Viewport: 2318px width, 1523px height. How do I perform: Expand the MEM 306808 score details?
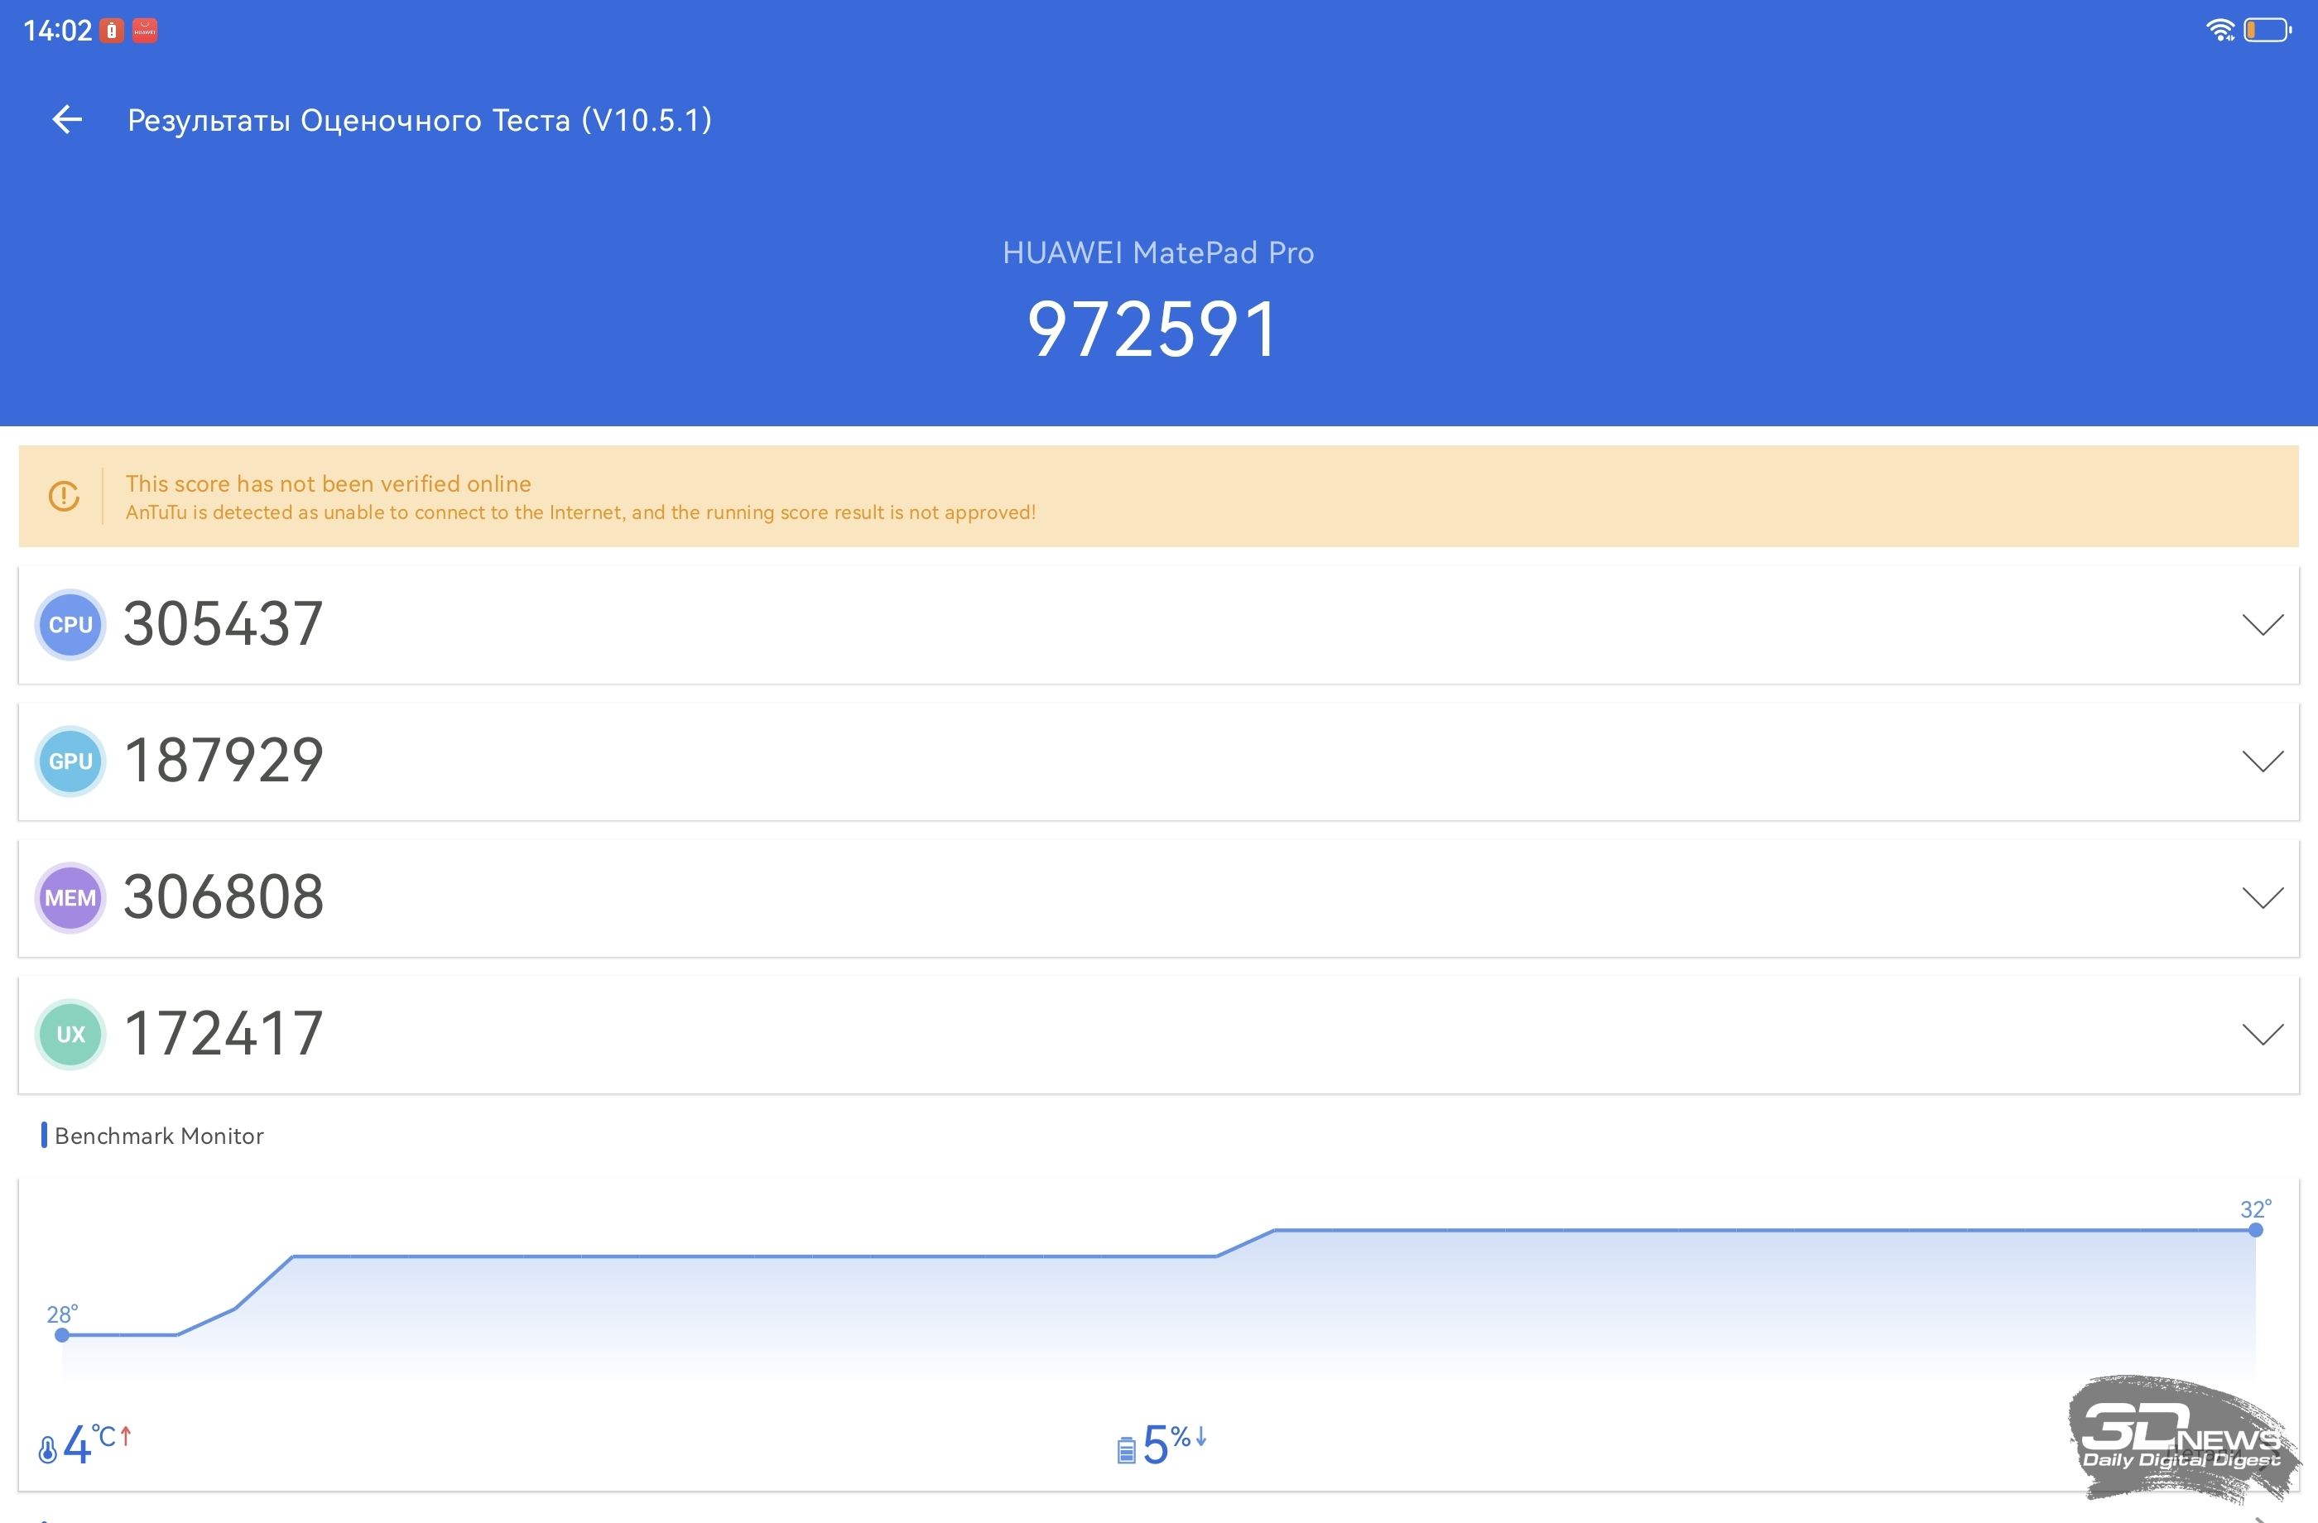[2263, 898]
